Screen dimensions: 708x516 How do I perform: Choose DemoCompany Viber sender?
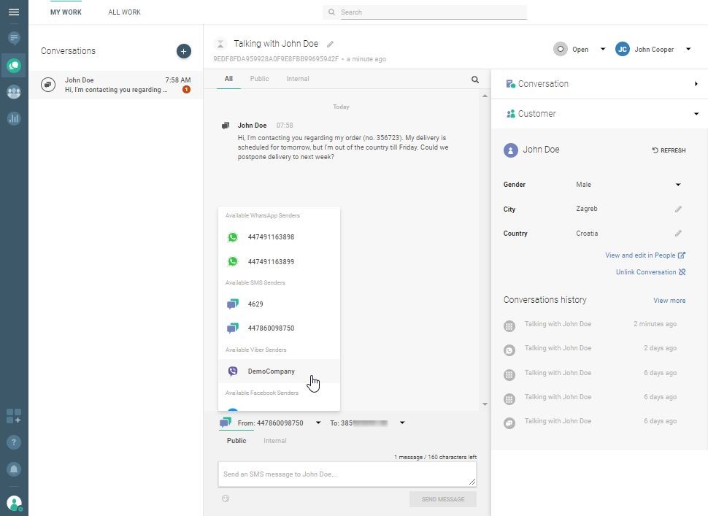[x=271, y=371]
